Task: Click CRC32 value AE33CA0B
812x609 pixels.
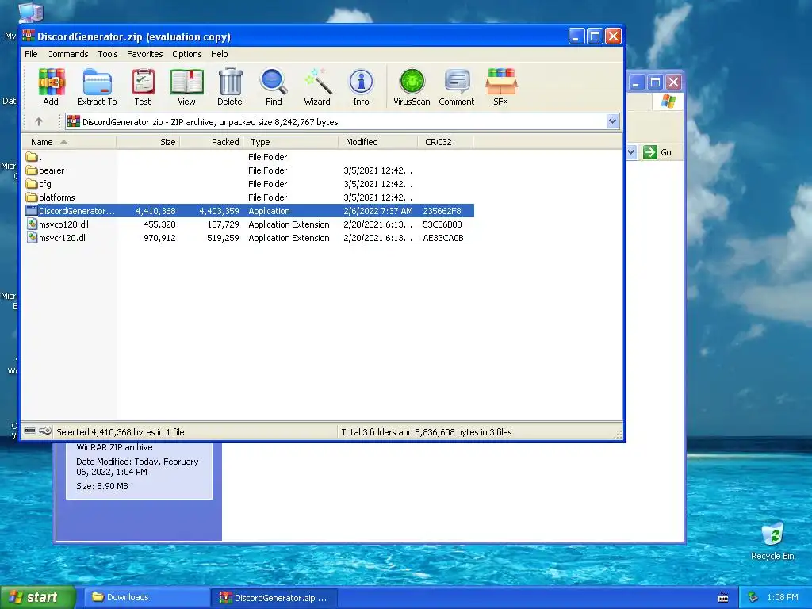Action: click(442, 238)
